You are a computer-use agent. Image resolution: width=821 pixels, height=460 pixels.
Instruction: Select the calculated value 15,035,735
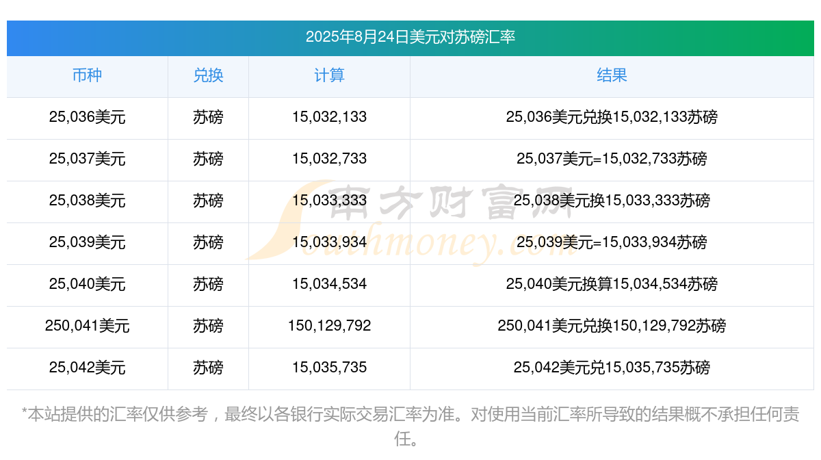(x=329, y=368)
